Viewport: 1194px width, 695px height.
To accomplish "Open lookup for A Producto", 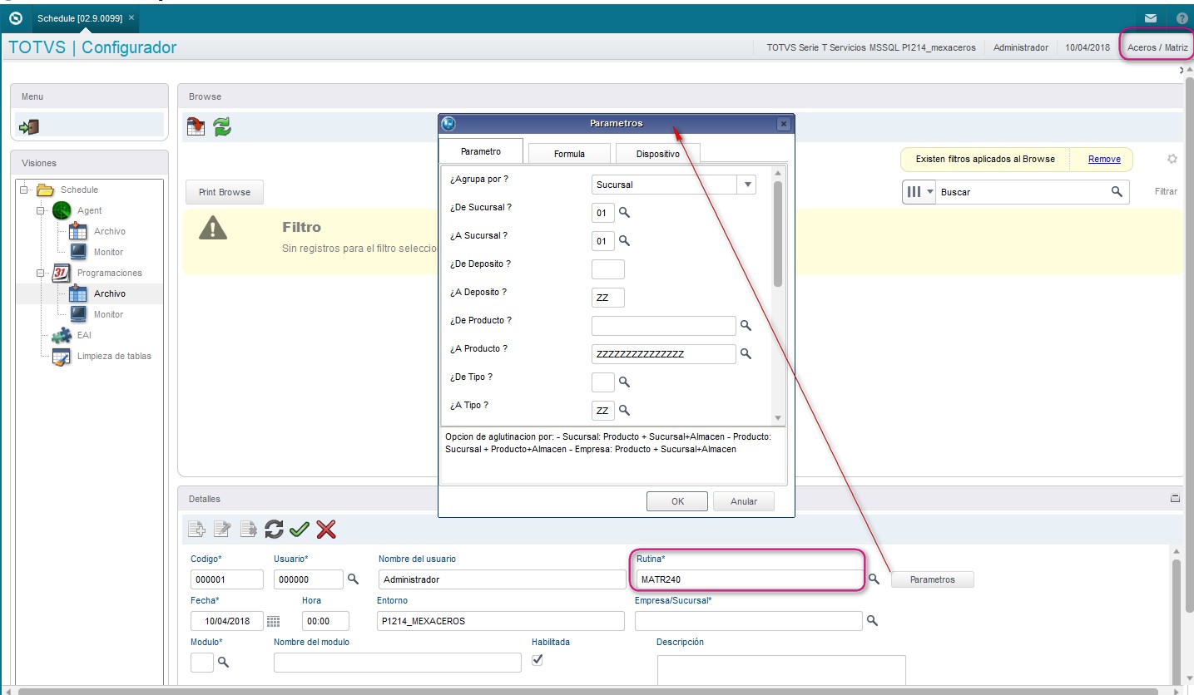I will [746, 354].
